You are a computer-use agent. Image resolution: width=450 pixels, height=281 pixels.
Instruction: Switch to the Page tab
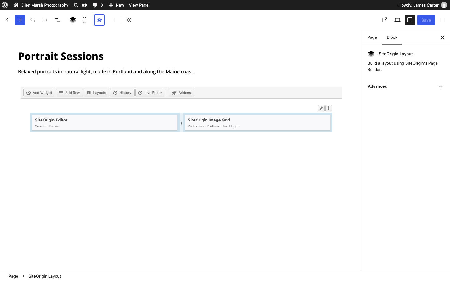pyautogui.click(x=372, y=37)
